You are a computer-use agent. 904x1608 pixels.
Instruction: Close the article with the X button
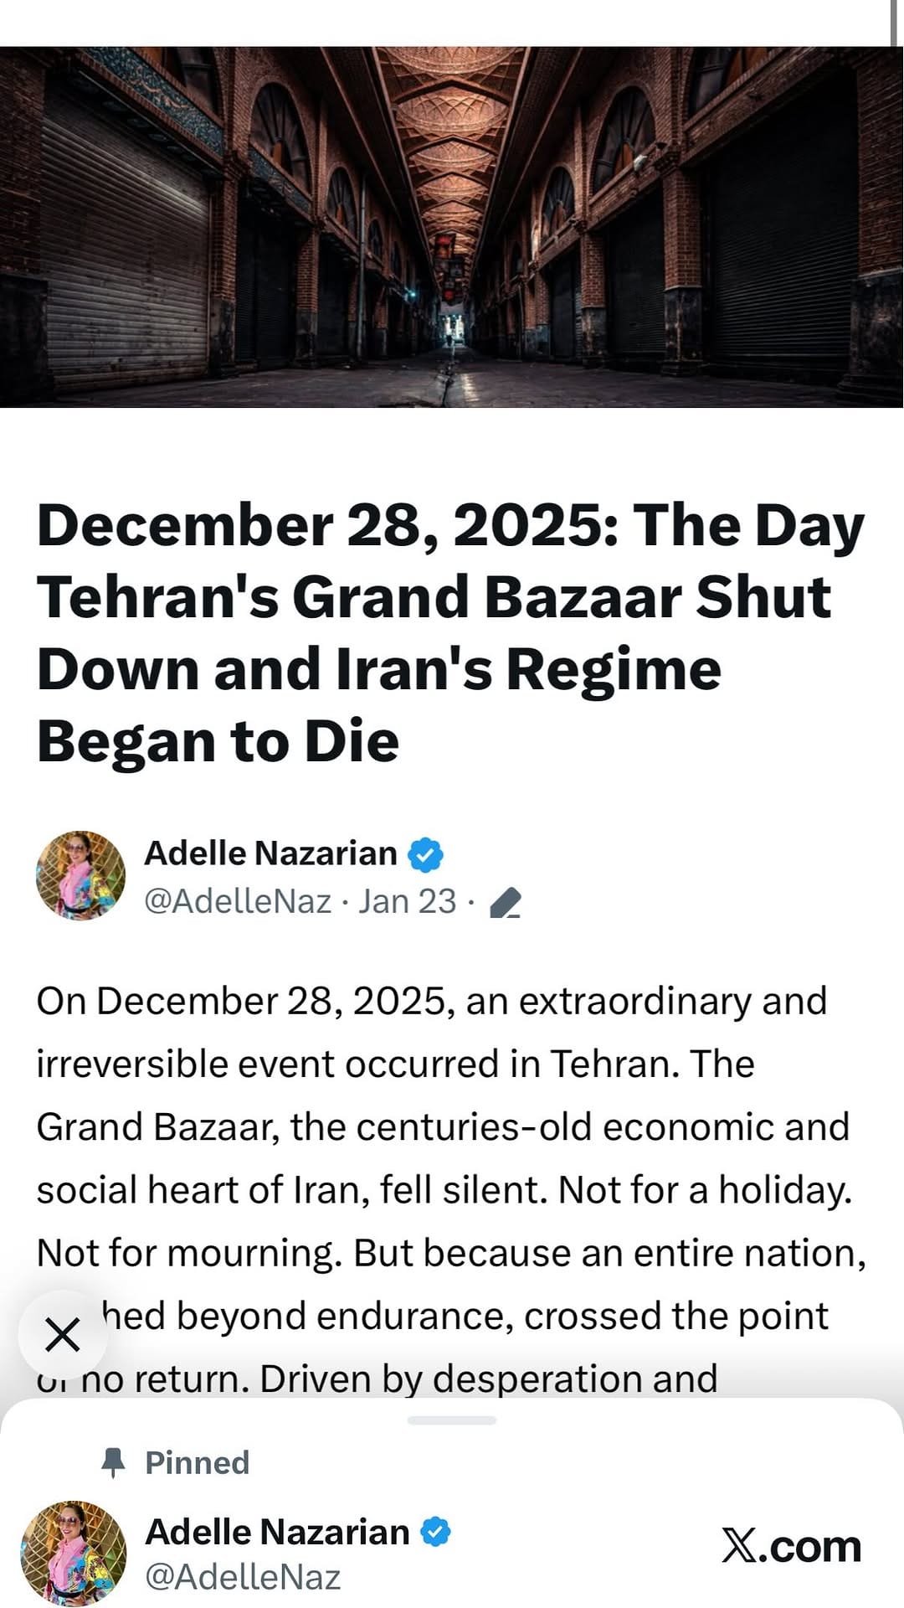(x=63, y=1334)
